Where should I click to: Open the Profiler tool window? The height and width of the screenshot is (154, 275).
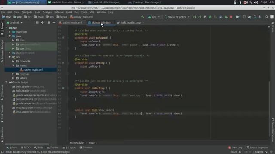pyautogui.click(x=52, y=148)
